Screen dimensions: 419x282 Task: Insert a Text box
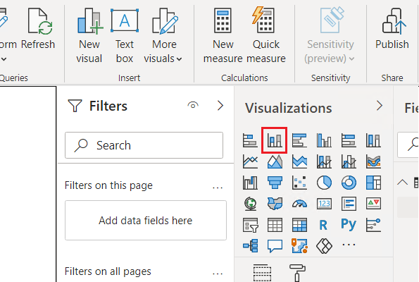pyautogui.click(x=125, y=35)
